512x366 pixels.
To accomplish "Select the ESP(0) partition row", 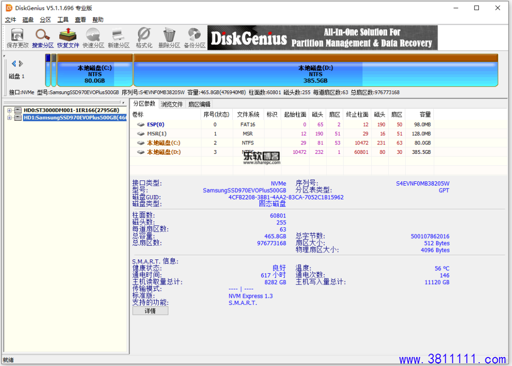I will (x=283, y=124).
